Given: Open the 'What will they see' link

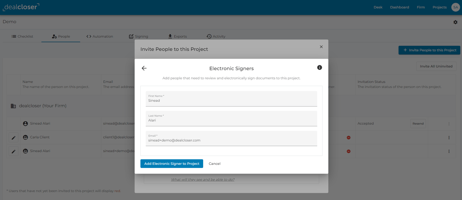Looking at the screenshot, I should coord(203,179).
